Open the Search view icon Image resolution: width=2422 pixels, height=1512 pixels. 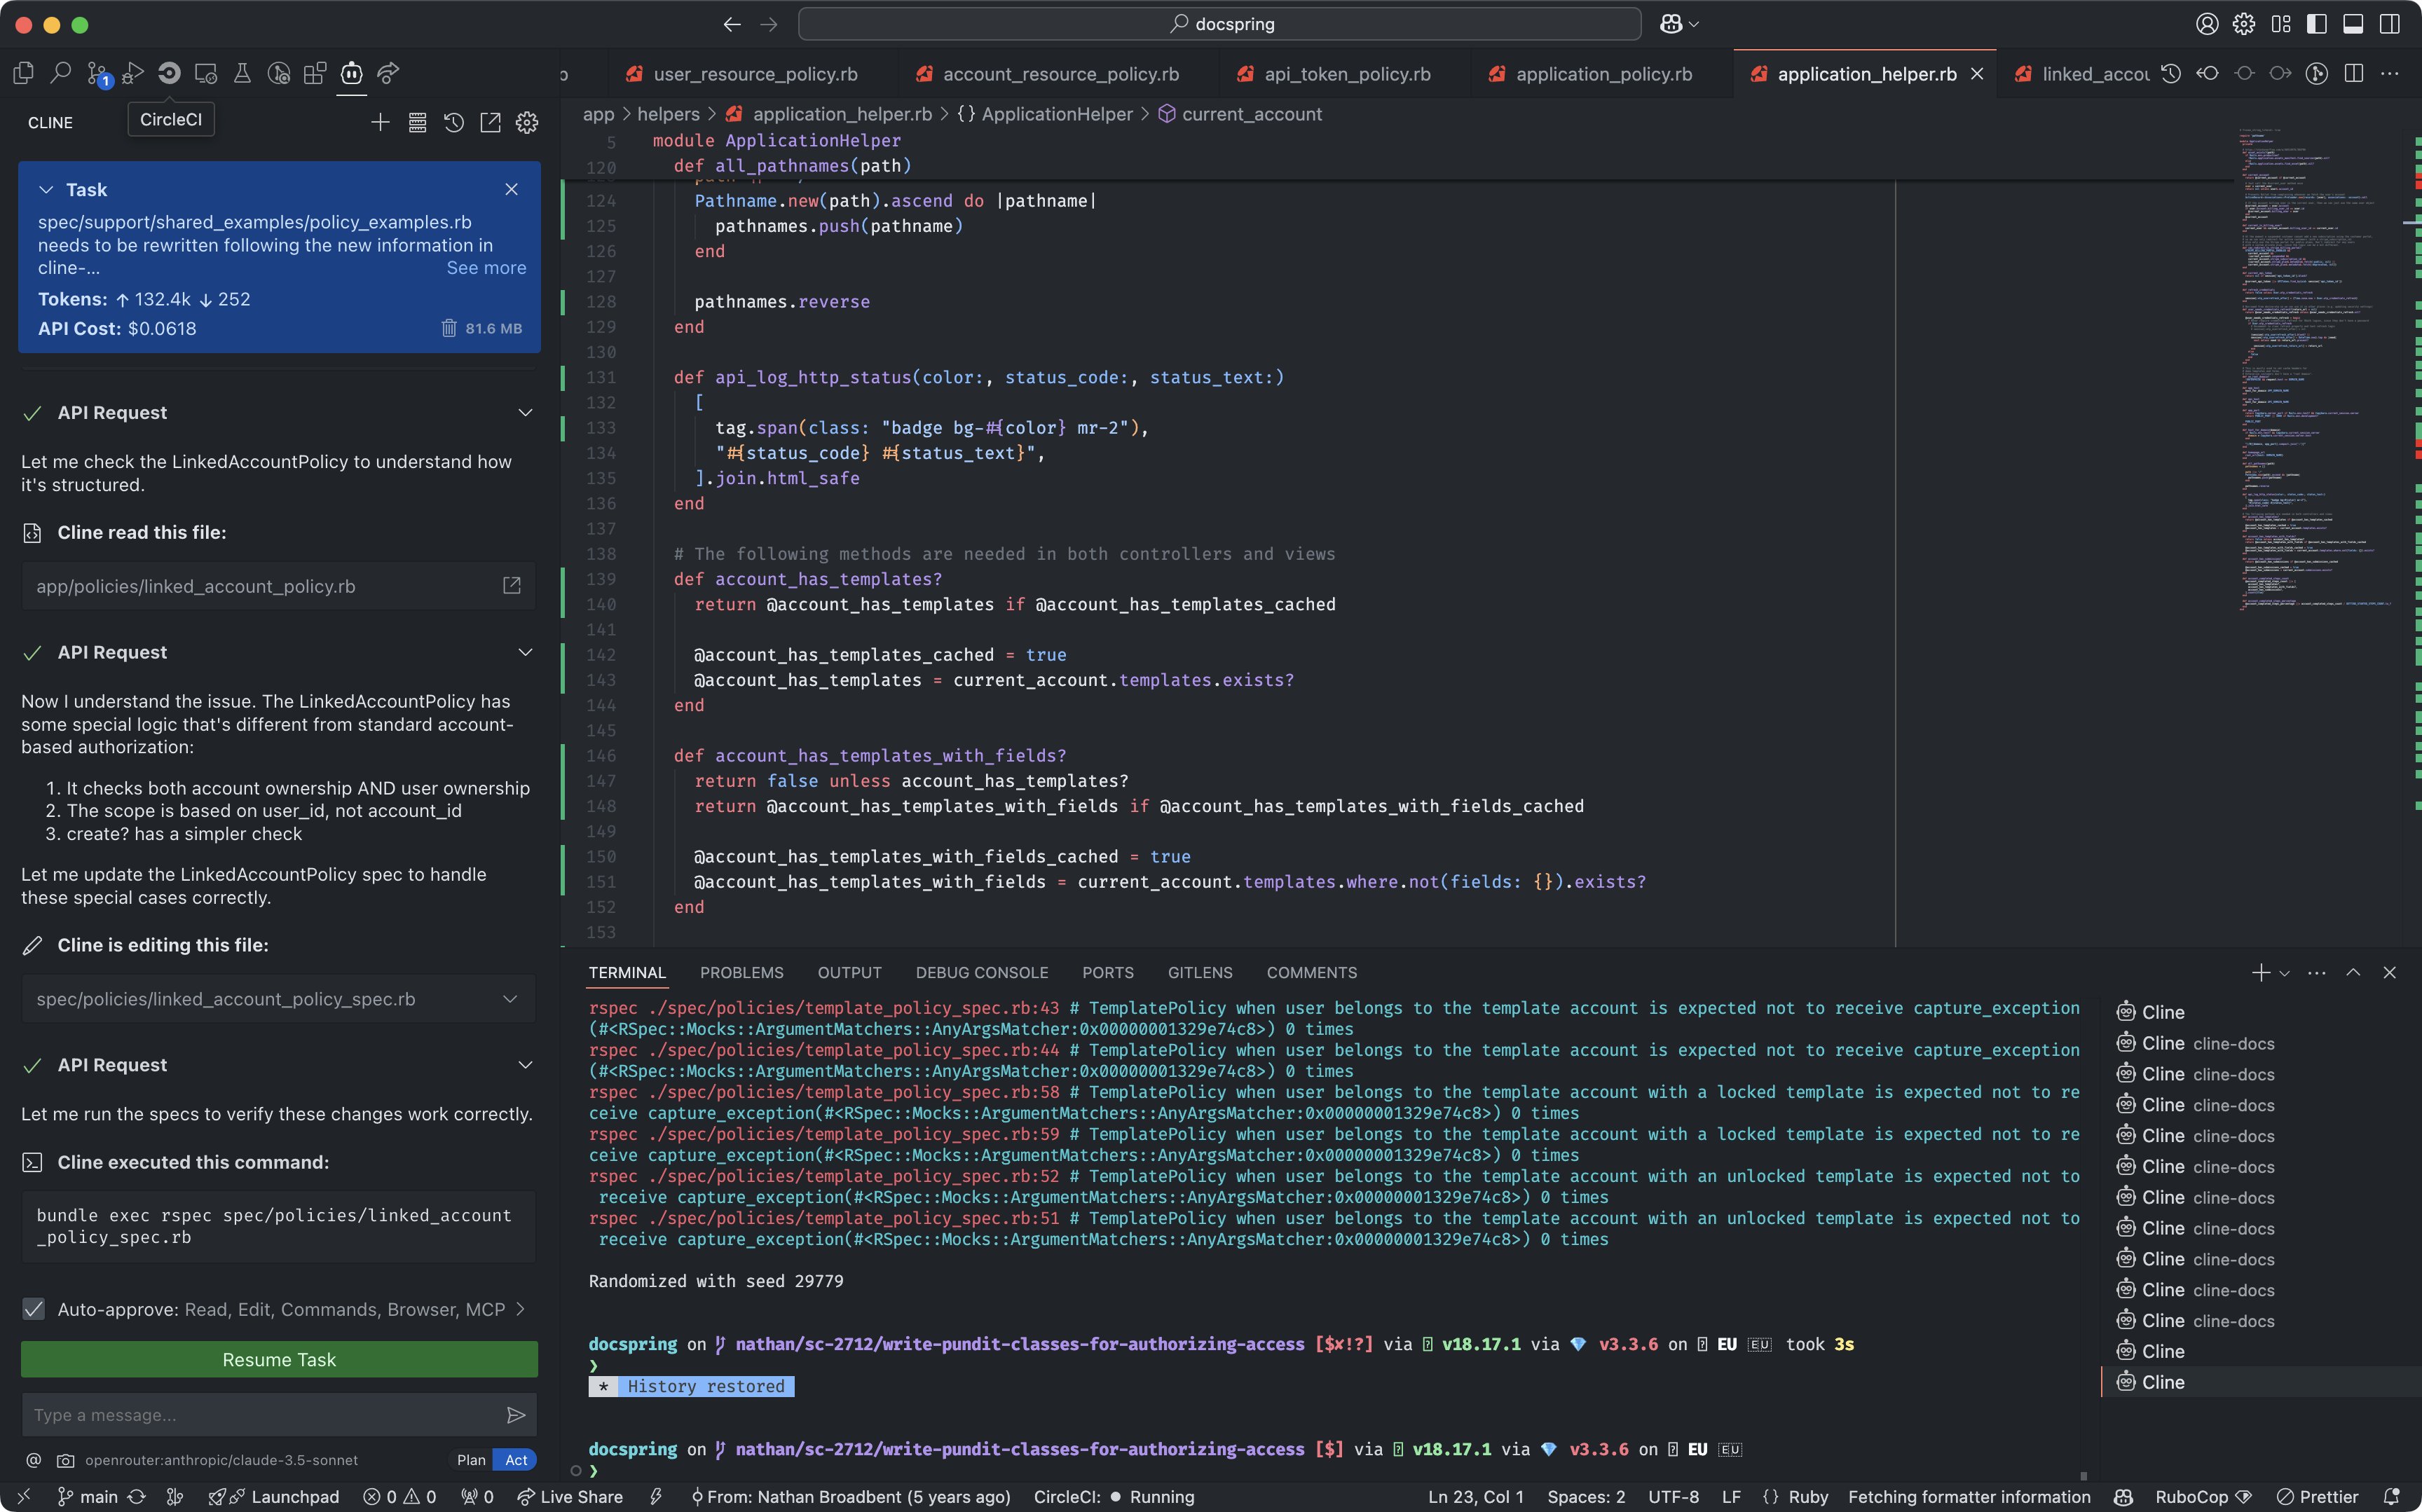click(61, 73)
